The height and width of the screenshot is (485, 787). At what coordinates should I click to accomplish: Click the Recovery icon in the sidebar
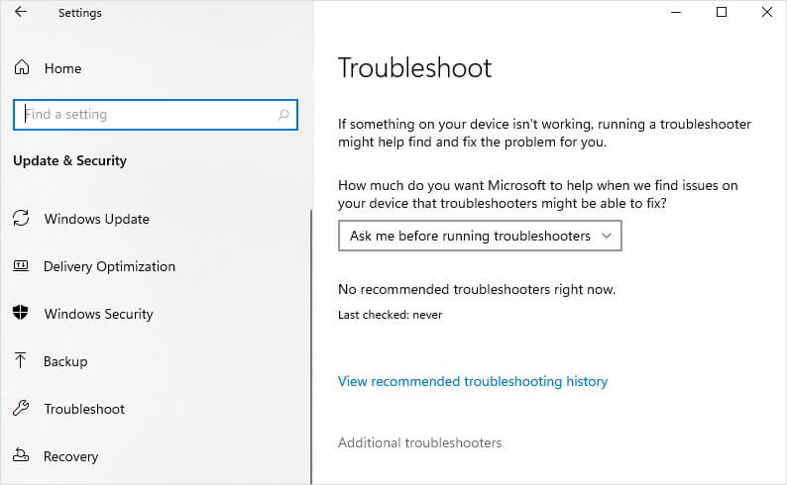click(x=21, y=455)
